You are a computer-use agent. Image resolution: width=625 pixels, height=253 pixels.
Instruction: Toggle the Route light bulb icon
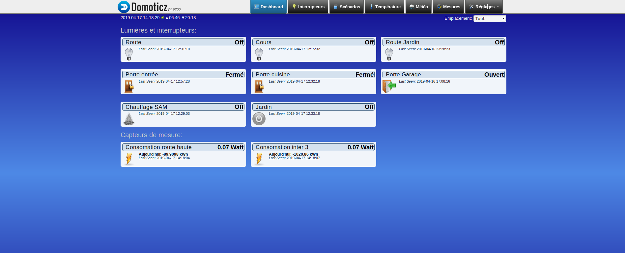tap(129, 54)
